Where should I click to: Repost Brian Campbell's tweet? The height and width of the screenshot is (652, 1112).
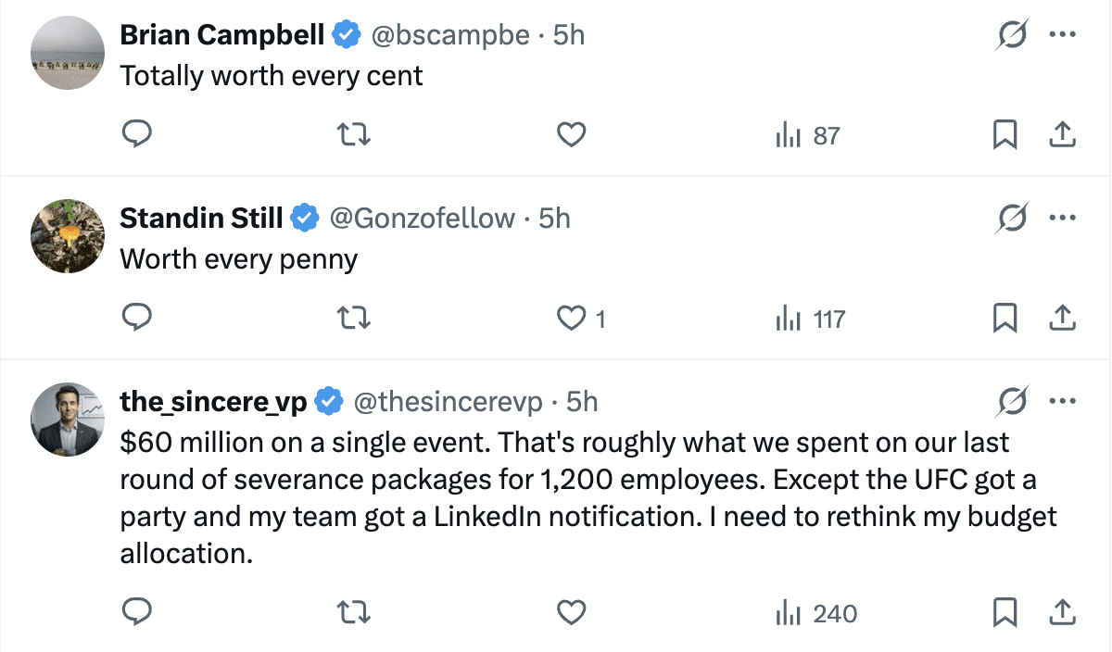tap(353, 135)
